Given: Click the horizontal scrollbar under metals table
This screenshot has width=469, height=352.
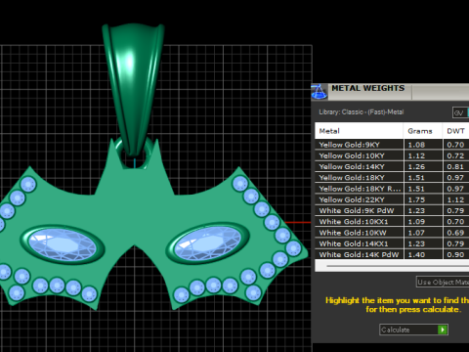Looking at the screenshot, I should coord(392,266).
